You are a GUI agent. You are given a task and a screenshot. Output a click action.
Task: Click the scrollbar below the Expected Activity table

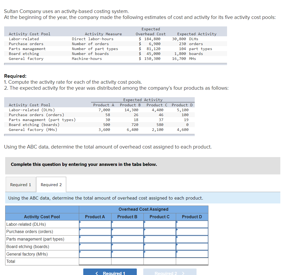click(x=100, y=134)
